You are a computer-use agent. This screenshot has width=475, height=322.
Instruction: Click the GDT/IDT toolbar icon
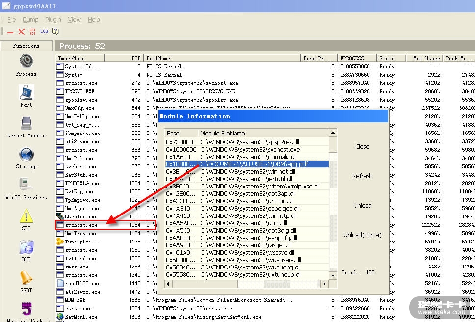pos(33,31)
